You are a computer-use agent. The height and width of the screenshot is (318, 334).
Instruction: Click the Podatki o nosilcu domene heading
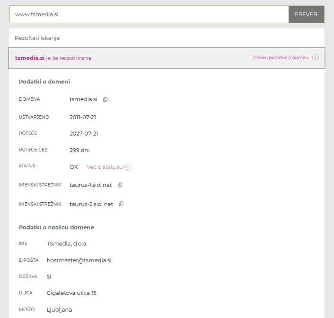pyautogui.click(x=56, y=227)
